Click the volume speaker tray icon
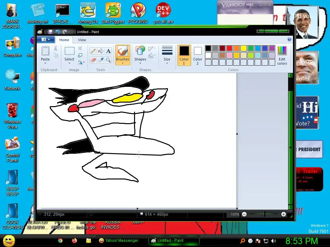This screenshot has height=247, width=330. click(274, 241)
